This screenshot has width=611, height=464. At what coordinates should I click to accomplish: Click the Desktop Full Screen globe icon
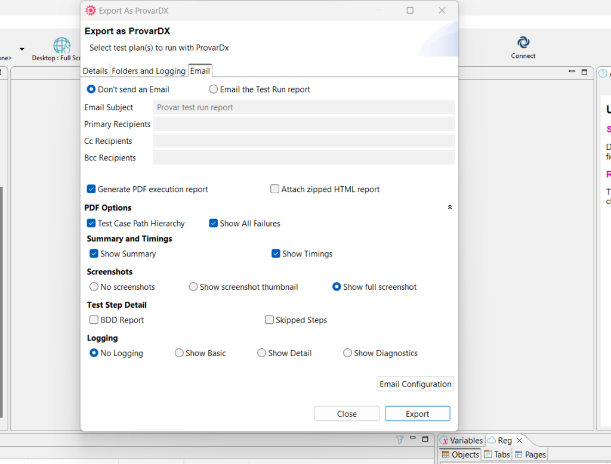[62, 45]
